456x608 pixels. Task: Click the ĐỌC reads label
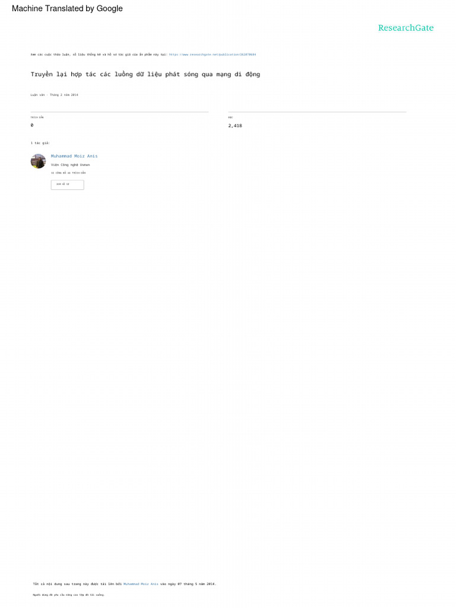[x=231, y=117]
